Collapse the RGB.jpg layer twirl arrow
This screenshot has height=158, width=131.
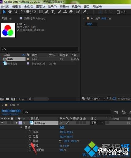[x=17, y=123]
